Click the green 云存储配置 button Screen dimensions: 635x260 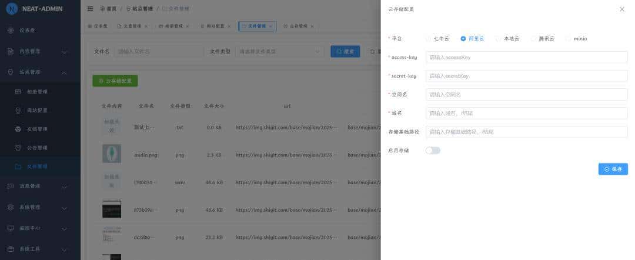point(115,81)
